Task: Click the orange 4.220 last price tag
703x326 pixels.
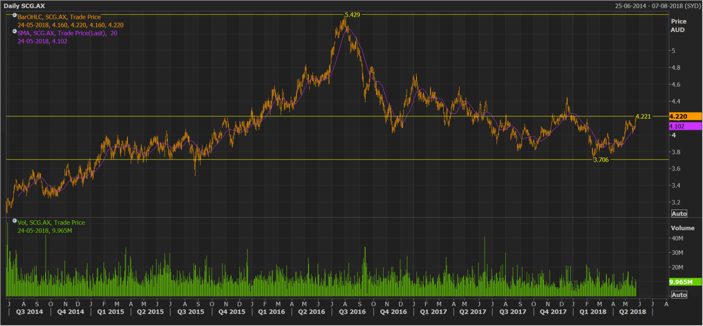Action: (685, 116)
